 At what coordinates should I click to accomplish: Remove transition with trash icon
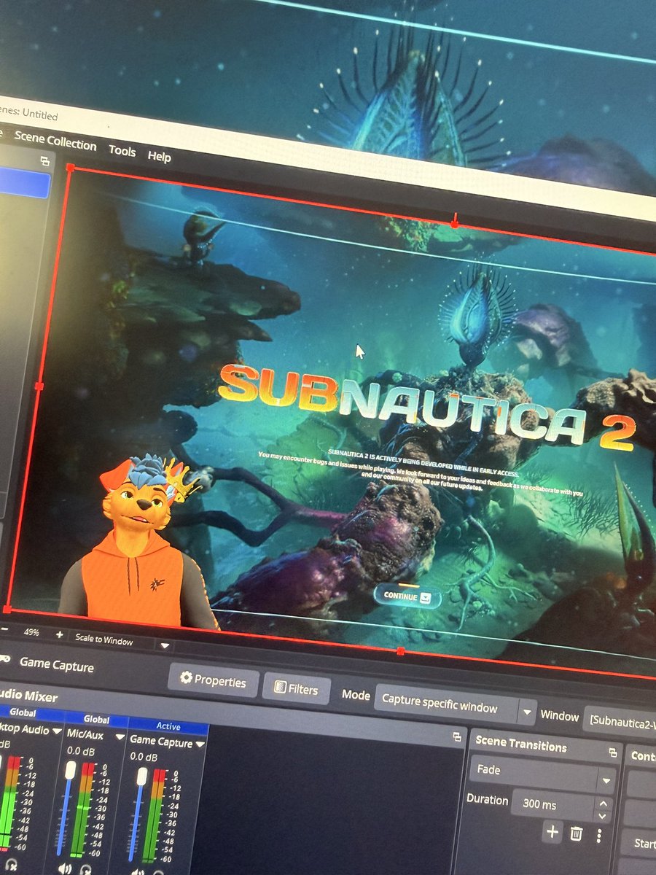(576, 834)
